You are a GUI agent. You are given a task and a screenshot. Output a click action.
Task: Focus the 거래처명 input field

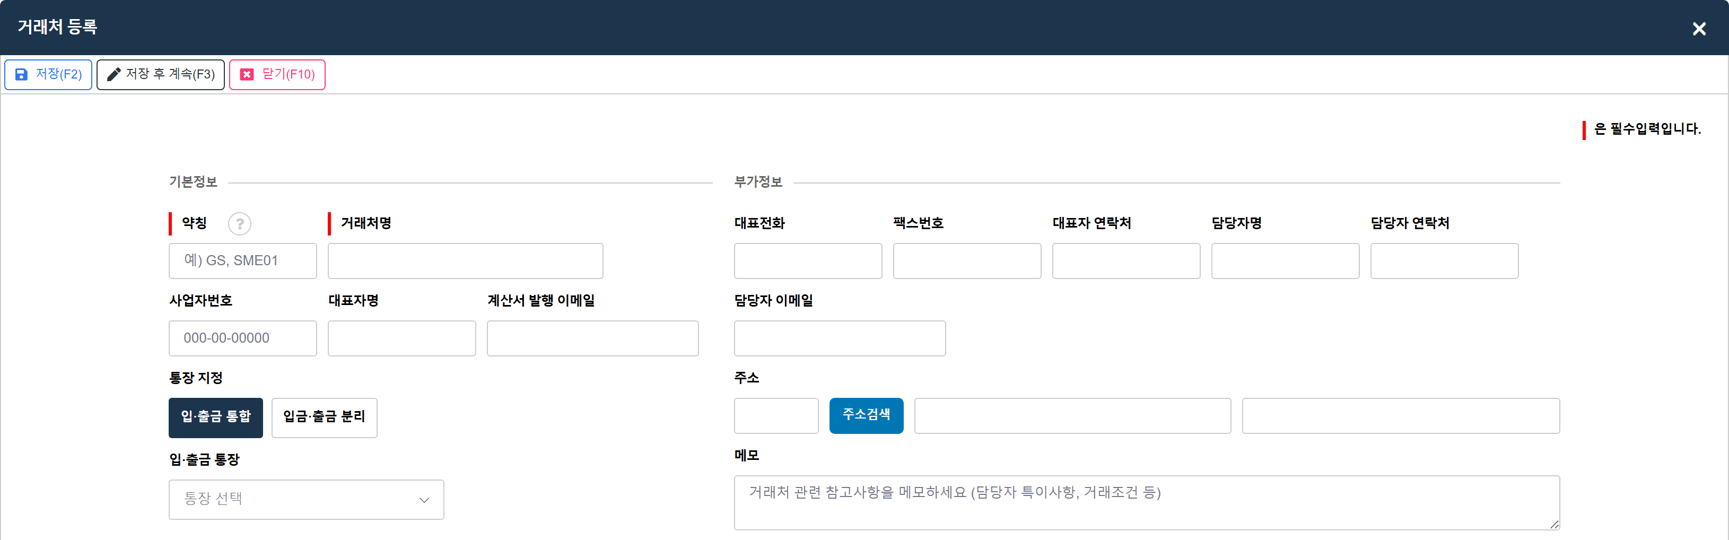[465, 260]
